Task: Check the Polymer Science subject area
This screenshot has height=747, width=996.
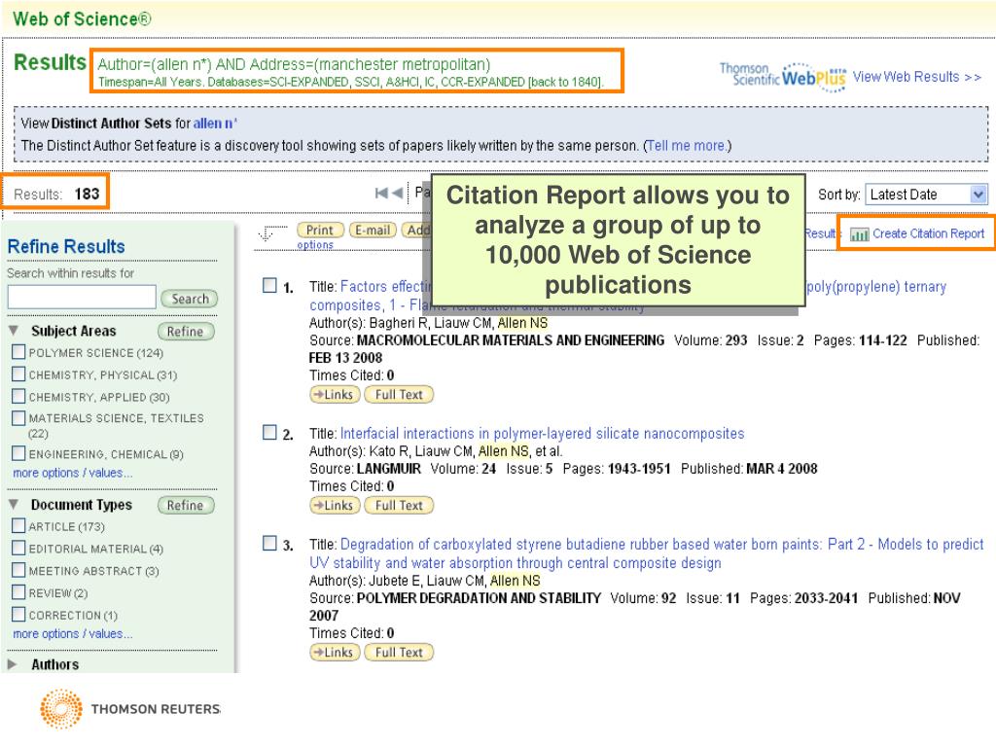Action: (18, 352)
